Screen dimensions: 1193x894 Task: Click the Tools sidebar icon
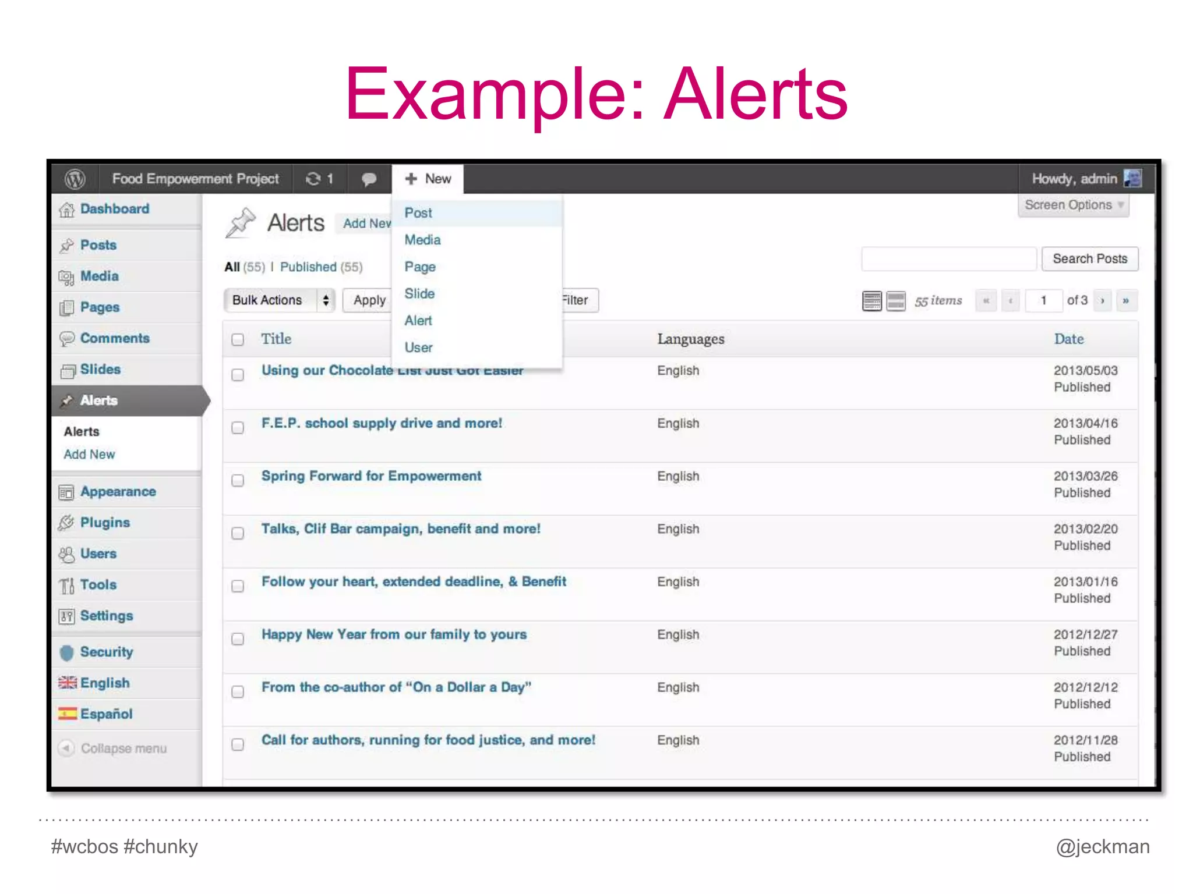(66, 585)
